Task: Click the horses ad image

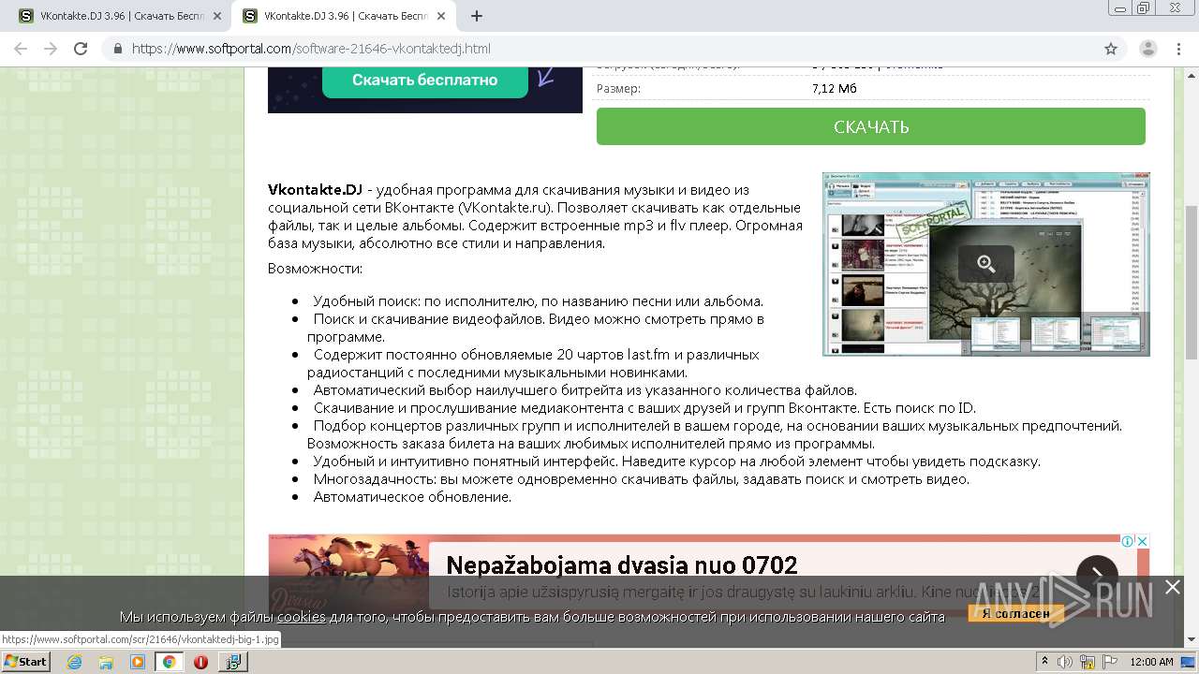Action: click(x=348, y=573)
